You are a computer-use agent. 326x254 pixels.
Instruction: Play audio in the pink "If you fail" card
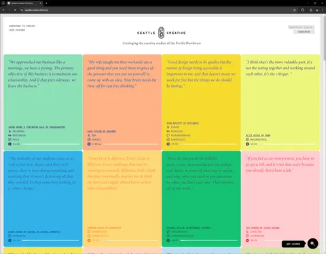(247, 240)
